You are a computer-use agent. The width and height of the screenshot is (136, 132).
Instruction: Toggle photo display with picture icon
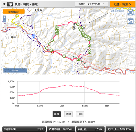pyautogui.click(x=131, y=21)
